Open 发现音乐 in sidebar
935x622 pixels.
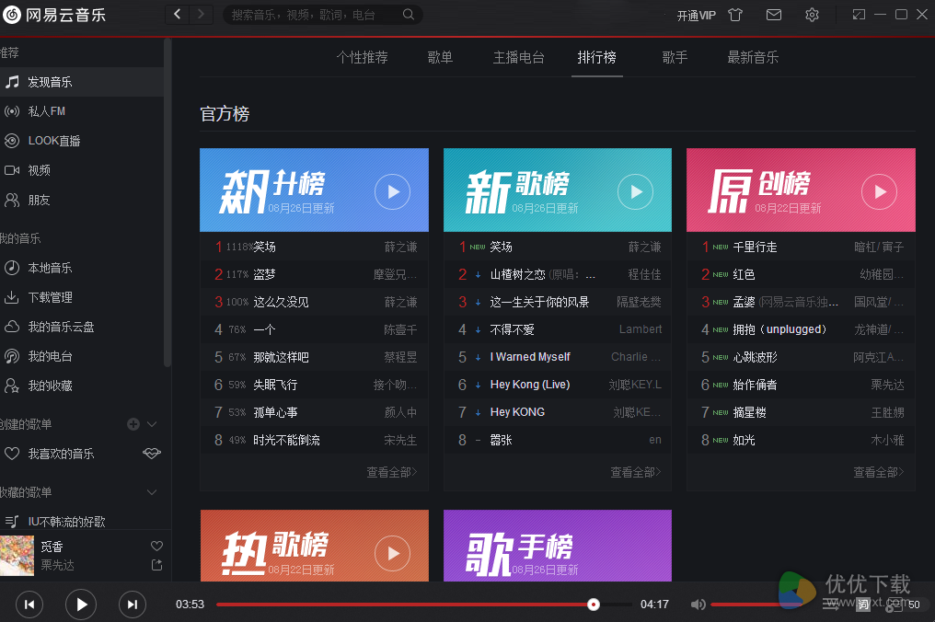pyautogui.click(x=82, y=82)
